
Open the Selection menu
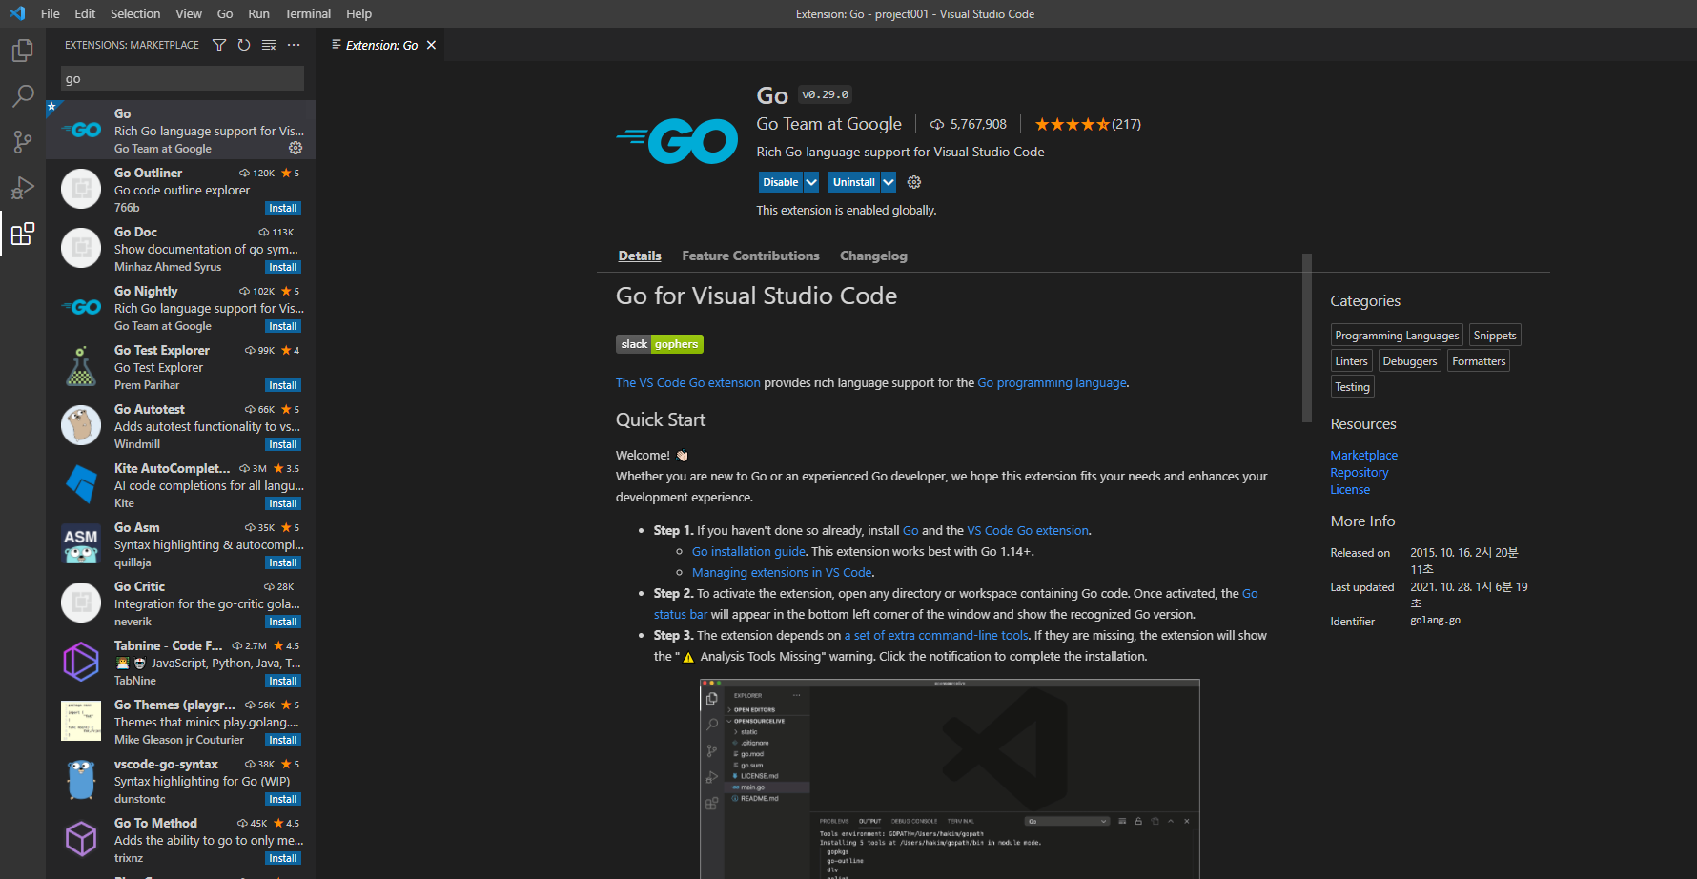pyautogui.click(x=135, y=13)
